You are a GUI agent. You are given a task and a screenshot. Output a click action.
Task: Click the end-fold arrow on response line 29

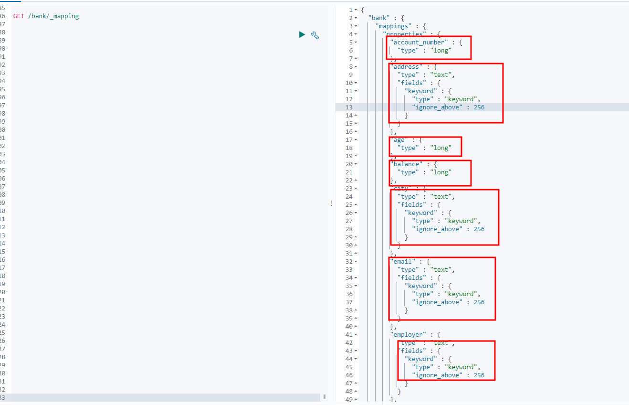[x=356, y=237]
